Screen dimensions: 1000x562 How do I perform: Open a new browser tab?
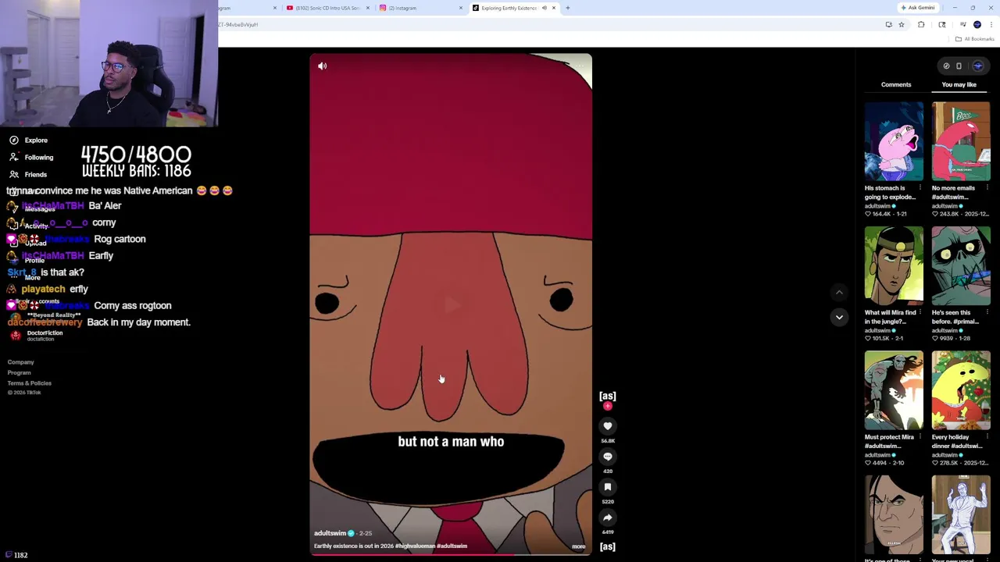point(568,8)
